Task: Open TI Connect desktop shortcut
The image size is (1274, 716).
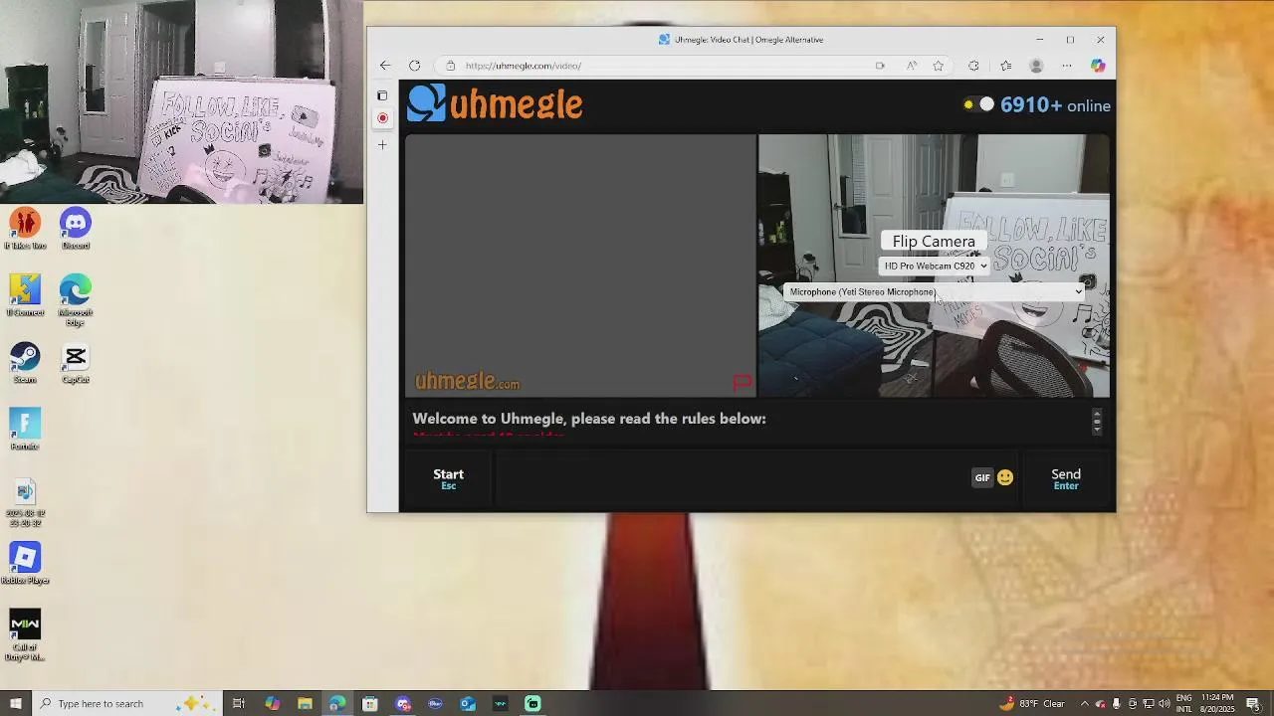Action: point(25,295)
